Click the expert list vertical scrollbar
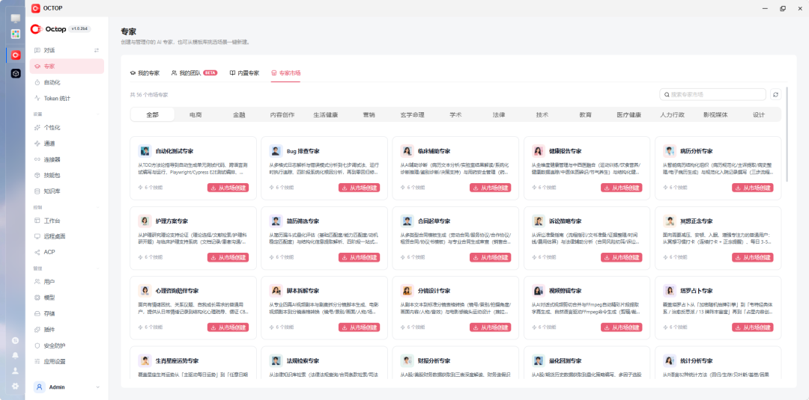809x400 pixels. click(x=787, y=136)
